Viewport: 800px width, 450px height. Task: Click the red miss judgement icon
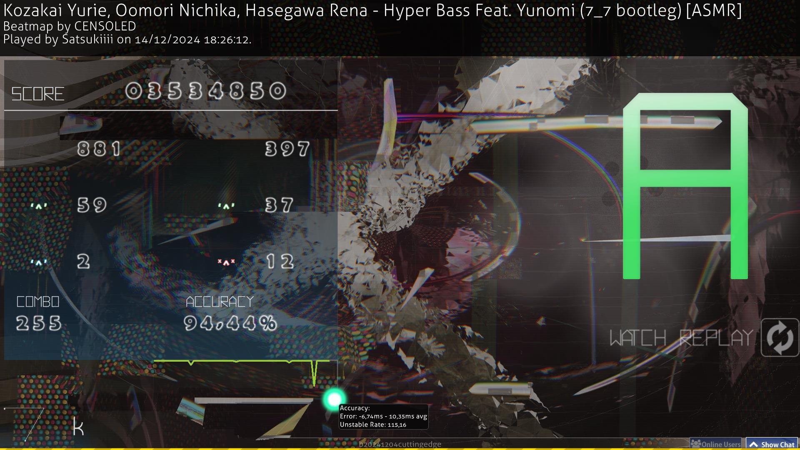(x=226, y=262)
